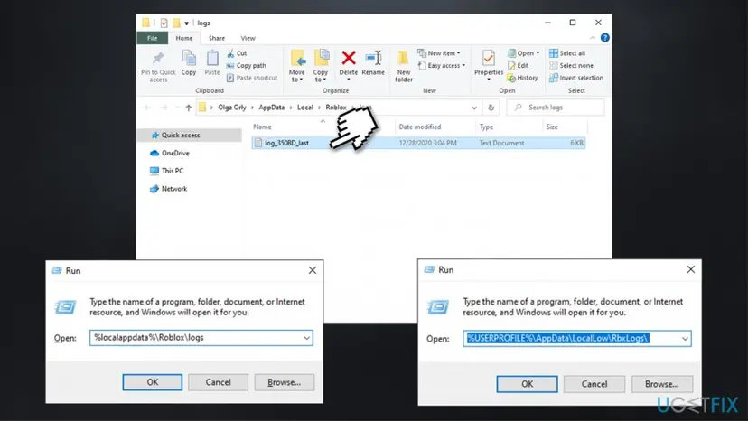748x422 pixels.
Task: Click Cancel in right Run dialog
Action: click(594, 384)
